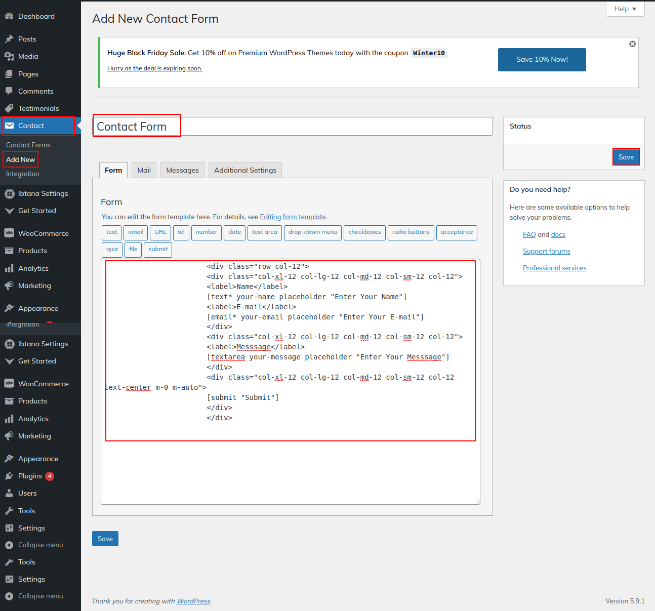Open the Editing form template link
The width and height of the screenshot is (655, 611).
coord(293,217)
